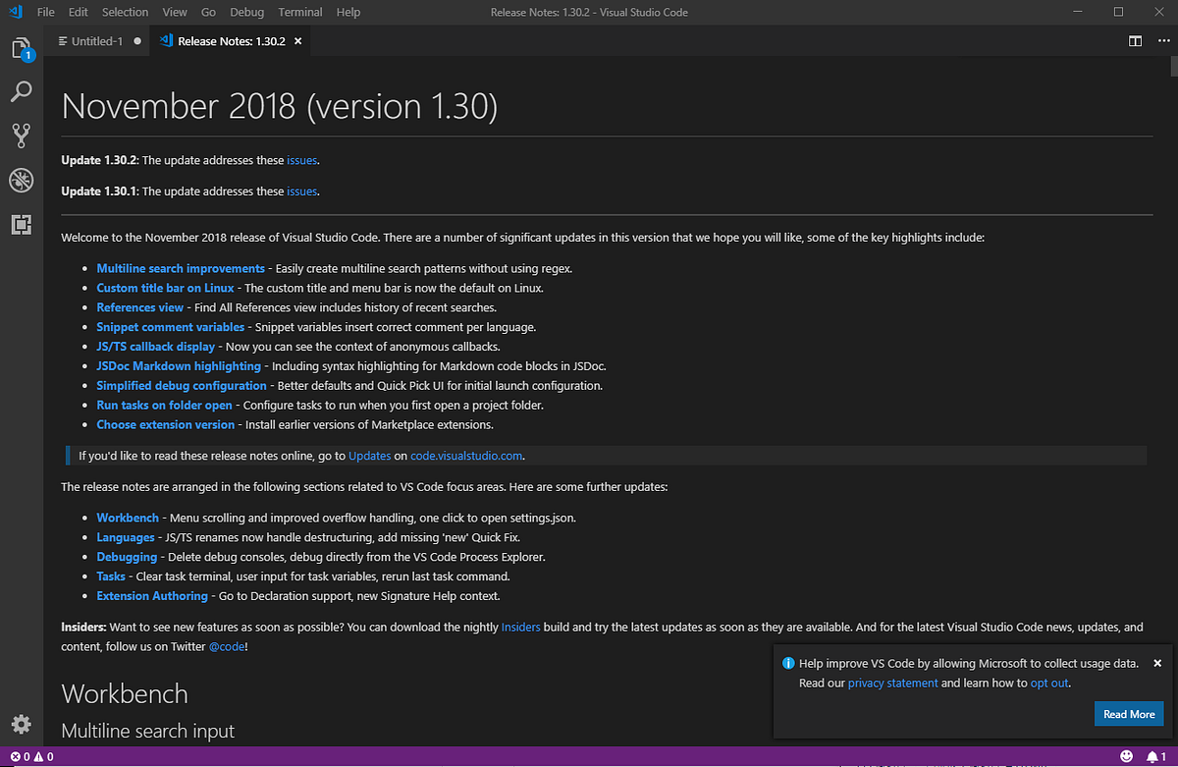
Task: Click the Updates link
Action: (369, 456)
